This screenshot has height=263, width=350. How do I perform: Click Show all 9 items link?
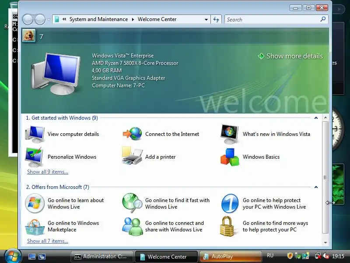48,172
